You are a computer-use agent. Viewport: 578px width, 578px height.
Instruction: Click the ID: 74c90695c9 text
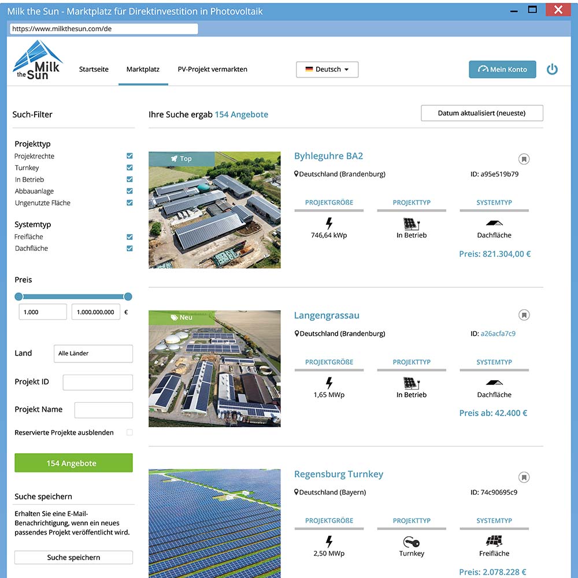494,492
